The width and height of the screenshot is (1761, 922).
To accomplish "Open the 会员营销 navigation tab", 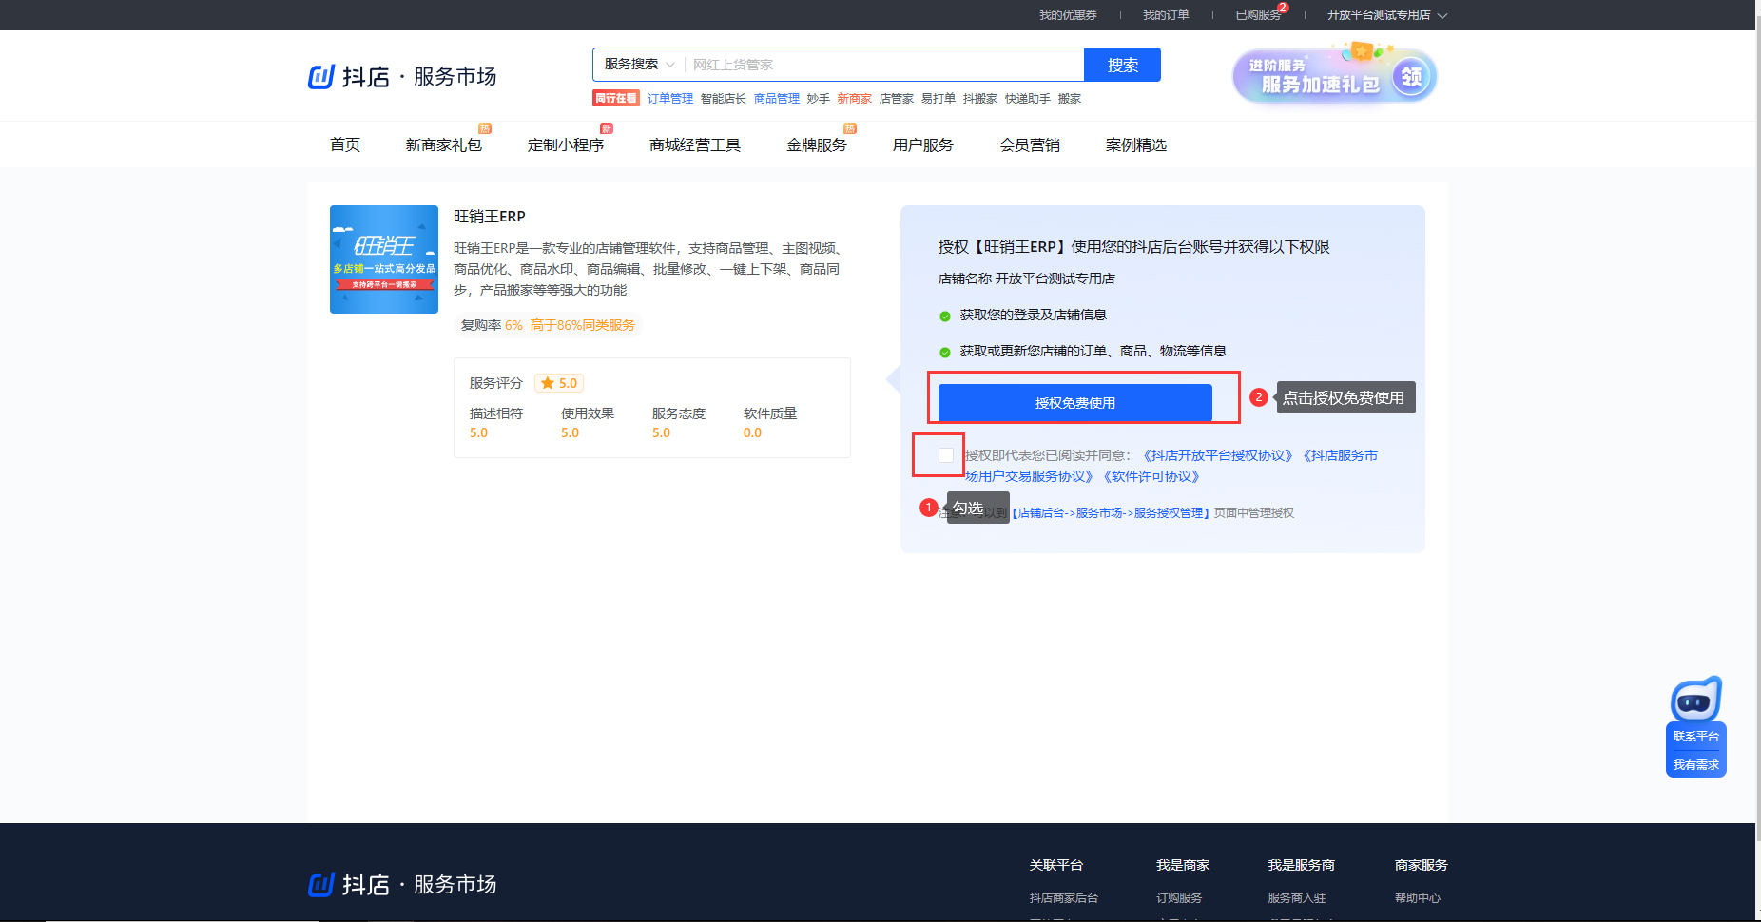I will (1030, 144).
